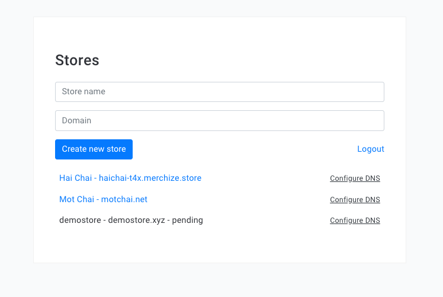
Task: Configure DNS for the pending demostore
Action: pyautogui.click(x=355, y=221)
